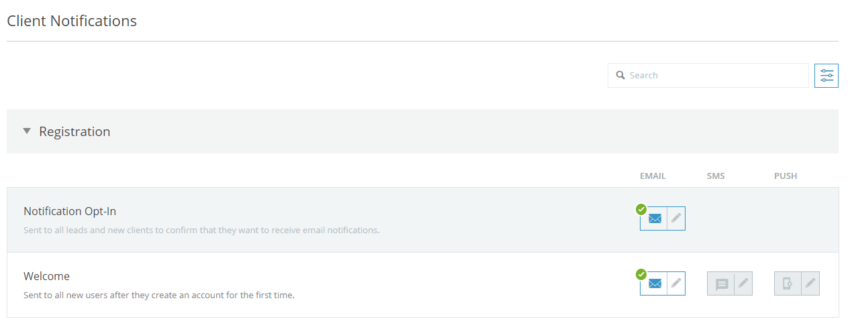The image size is (848, 325).
Task: Click the magnifier icon in the search box
Action: pos(621,76)
